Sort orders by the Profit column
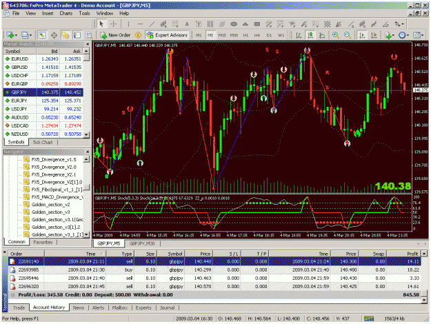 (x=403, y=254)
